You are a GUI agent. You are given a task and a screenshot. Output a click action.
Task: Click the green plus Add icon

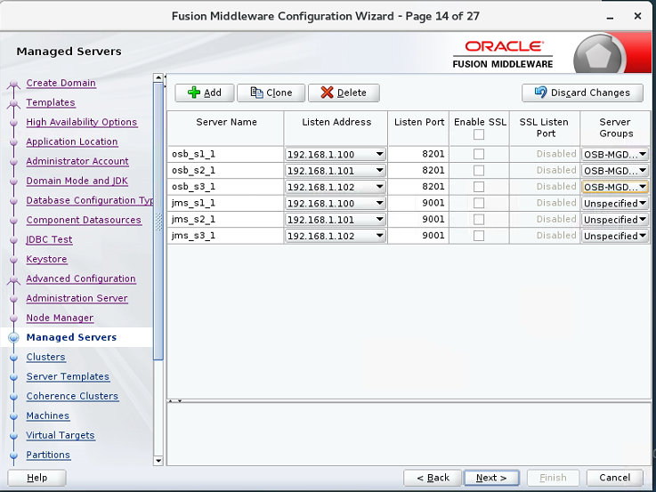194,93
